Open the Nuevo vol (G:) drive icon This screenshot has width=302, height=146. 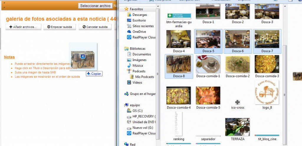[129, 128]
